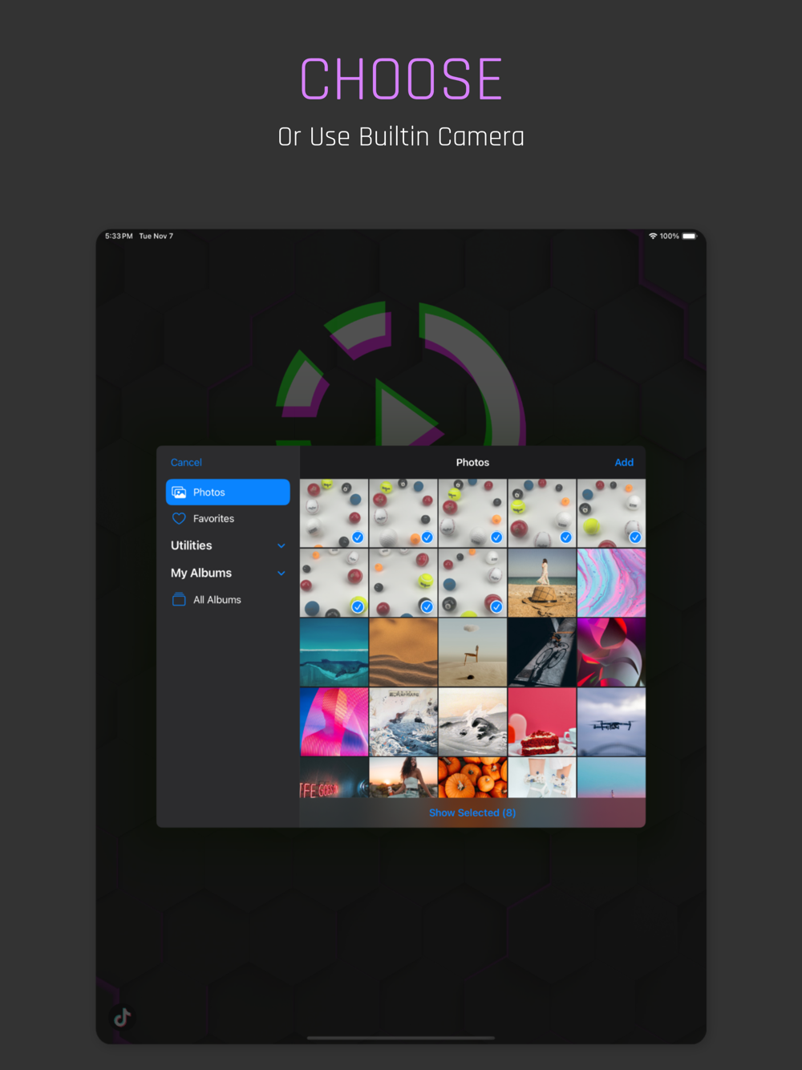Viewport: 802px width, 1070px height.
Task: Select the chair in desert photo
Action: point(472,652)
